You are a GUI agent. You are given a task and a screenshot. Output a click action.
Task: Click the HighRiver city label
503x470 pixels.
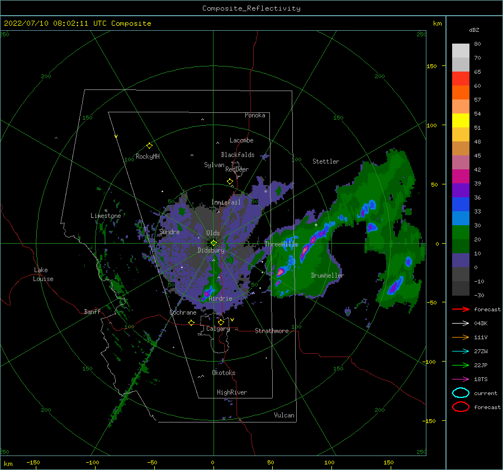point(232,392)
